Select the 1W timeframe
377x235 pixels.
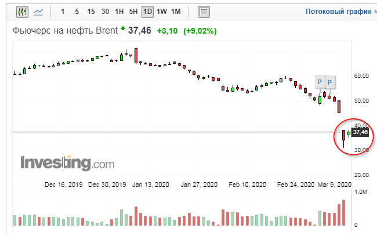click(162, 12)
